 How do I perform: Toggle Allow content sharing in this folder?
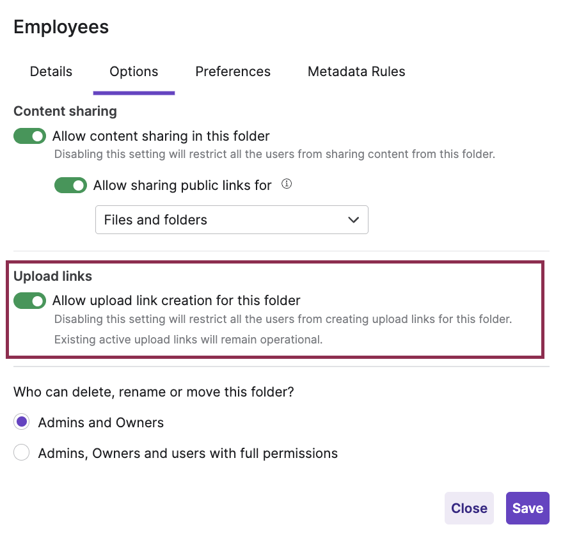tap(30, 136)
